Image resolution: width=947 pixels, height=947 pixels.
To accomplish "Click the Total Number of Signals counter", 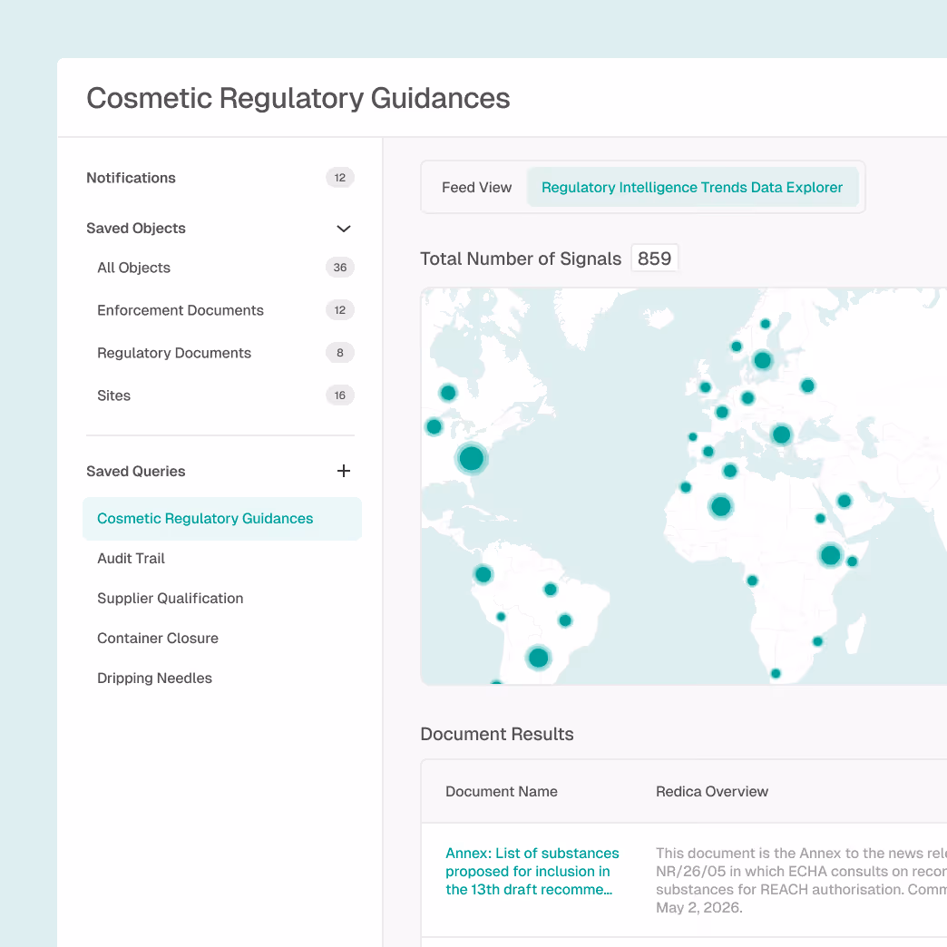I will [654, 258].
